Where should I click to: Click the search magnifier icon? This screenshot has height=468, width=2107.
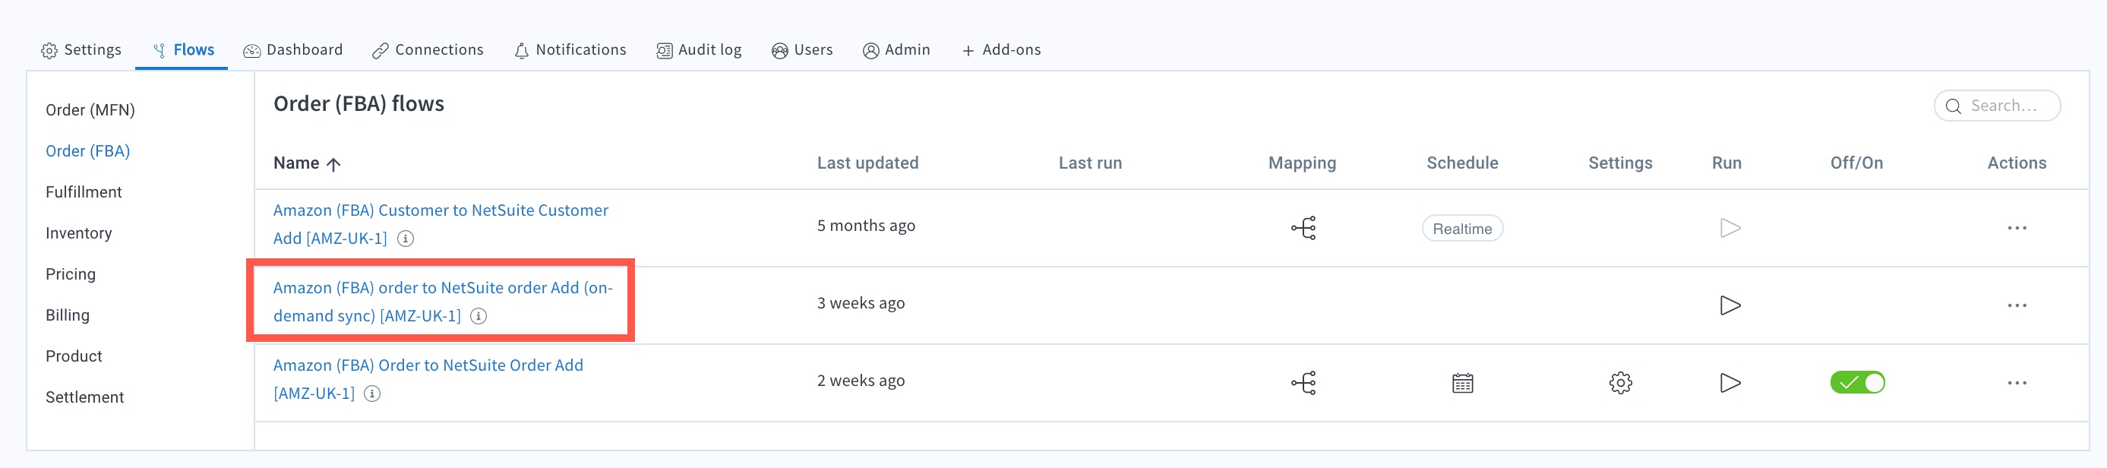(1954, 106)
